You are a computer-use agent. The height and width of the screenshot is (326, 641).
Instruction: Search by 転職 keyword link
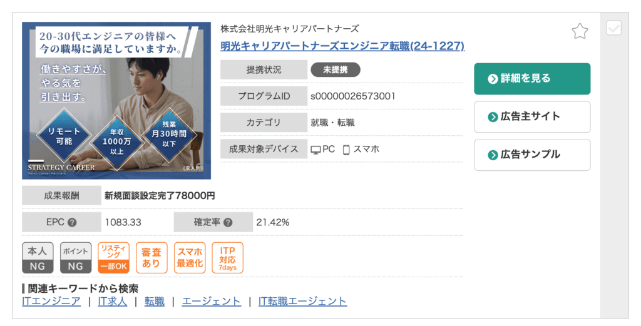point(155,302)
